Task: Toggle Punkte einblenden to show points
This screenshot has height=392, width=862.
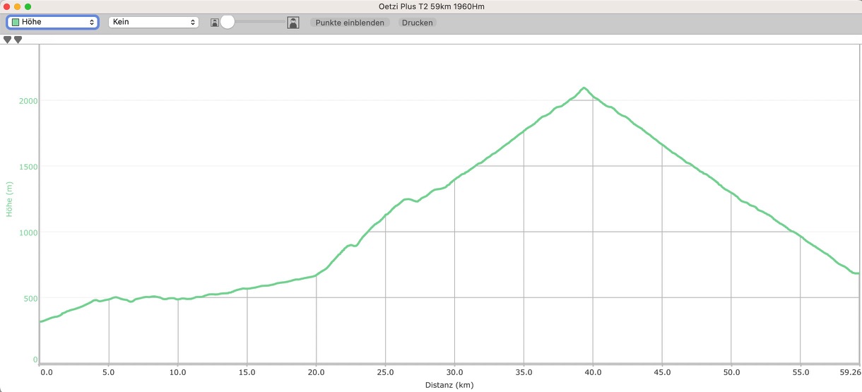Action: tap(350, 23)
